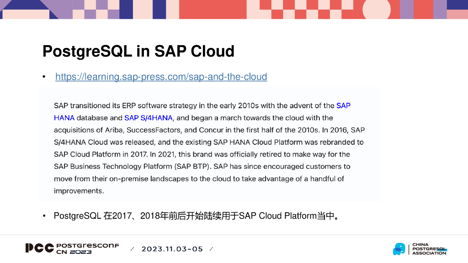Select the slide title 'PostgreSQL in SAP Cloud'
The image size is (468, 263).
point(138,51)
